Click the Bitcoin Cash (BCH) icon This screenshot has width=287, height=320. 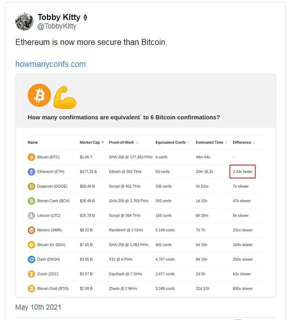[x=31, y=201]
